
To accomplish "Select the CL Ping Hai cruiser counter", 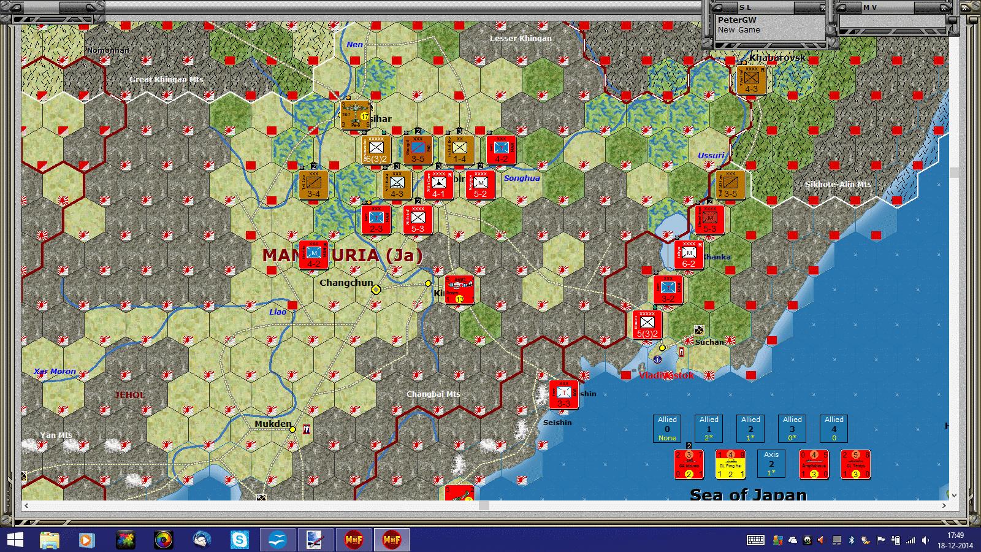I will (x=730, y=465).
